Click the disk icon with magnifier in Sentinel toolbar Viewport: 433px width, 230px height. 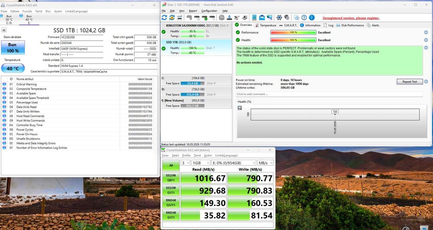pos(212,18)
